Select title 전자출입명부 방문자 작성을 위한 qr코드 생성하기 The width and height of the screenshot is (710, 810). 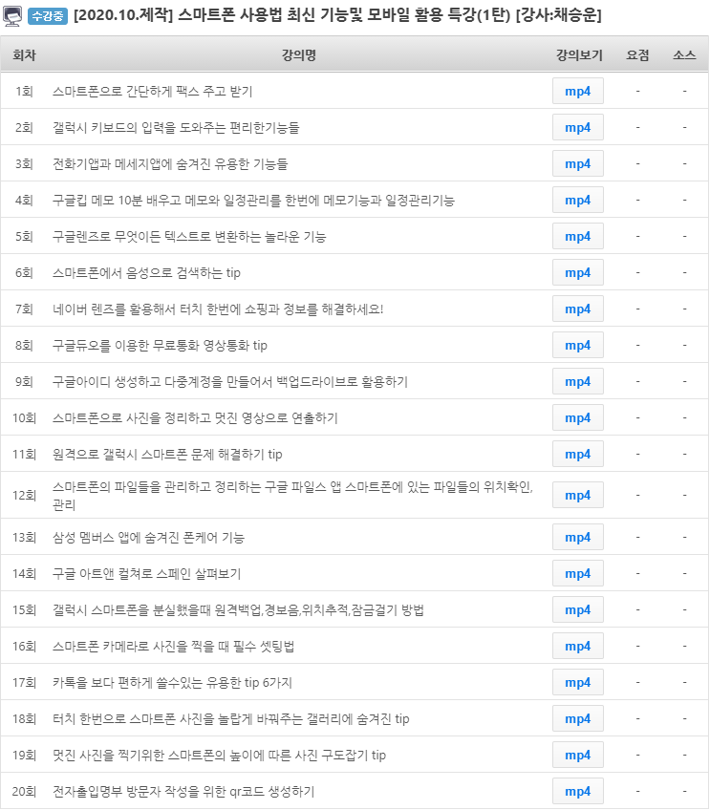pyautogui.click(x=183, y=792)
